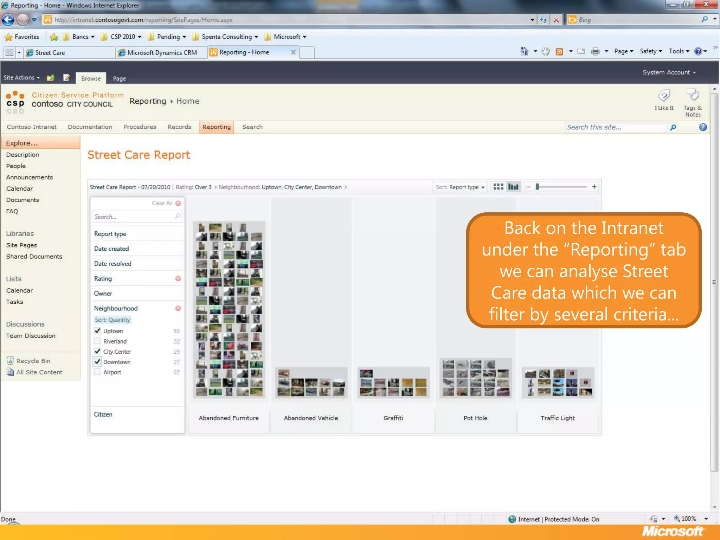Click zoom in plus icon

[x=594, y=187]
